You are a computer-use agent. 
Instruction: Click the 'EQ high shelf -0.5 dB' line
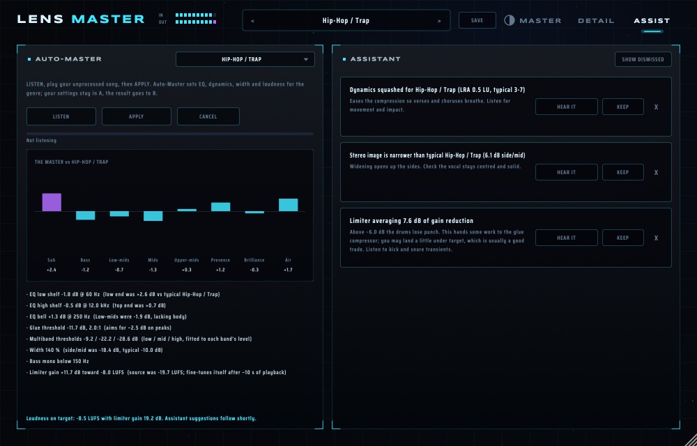pos(96,306)
